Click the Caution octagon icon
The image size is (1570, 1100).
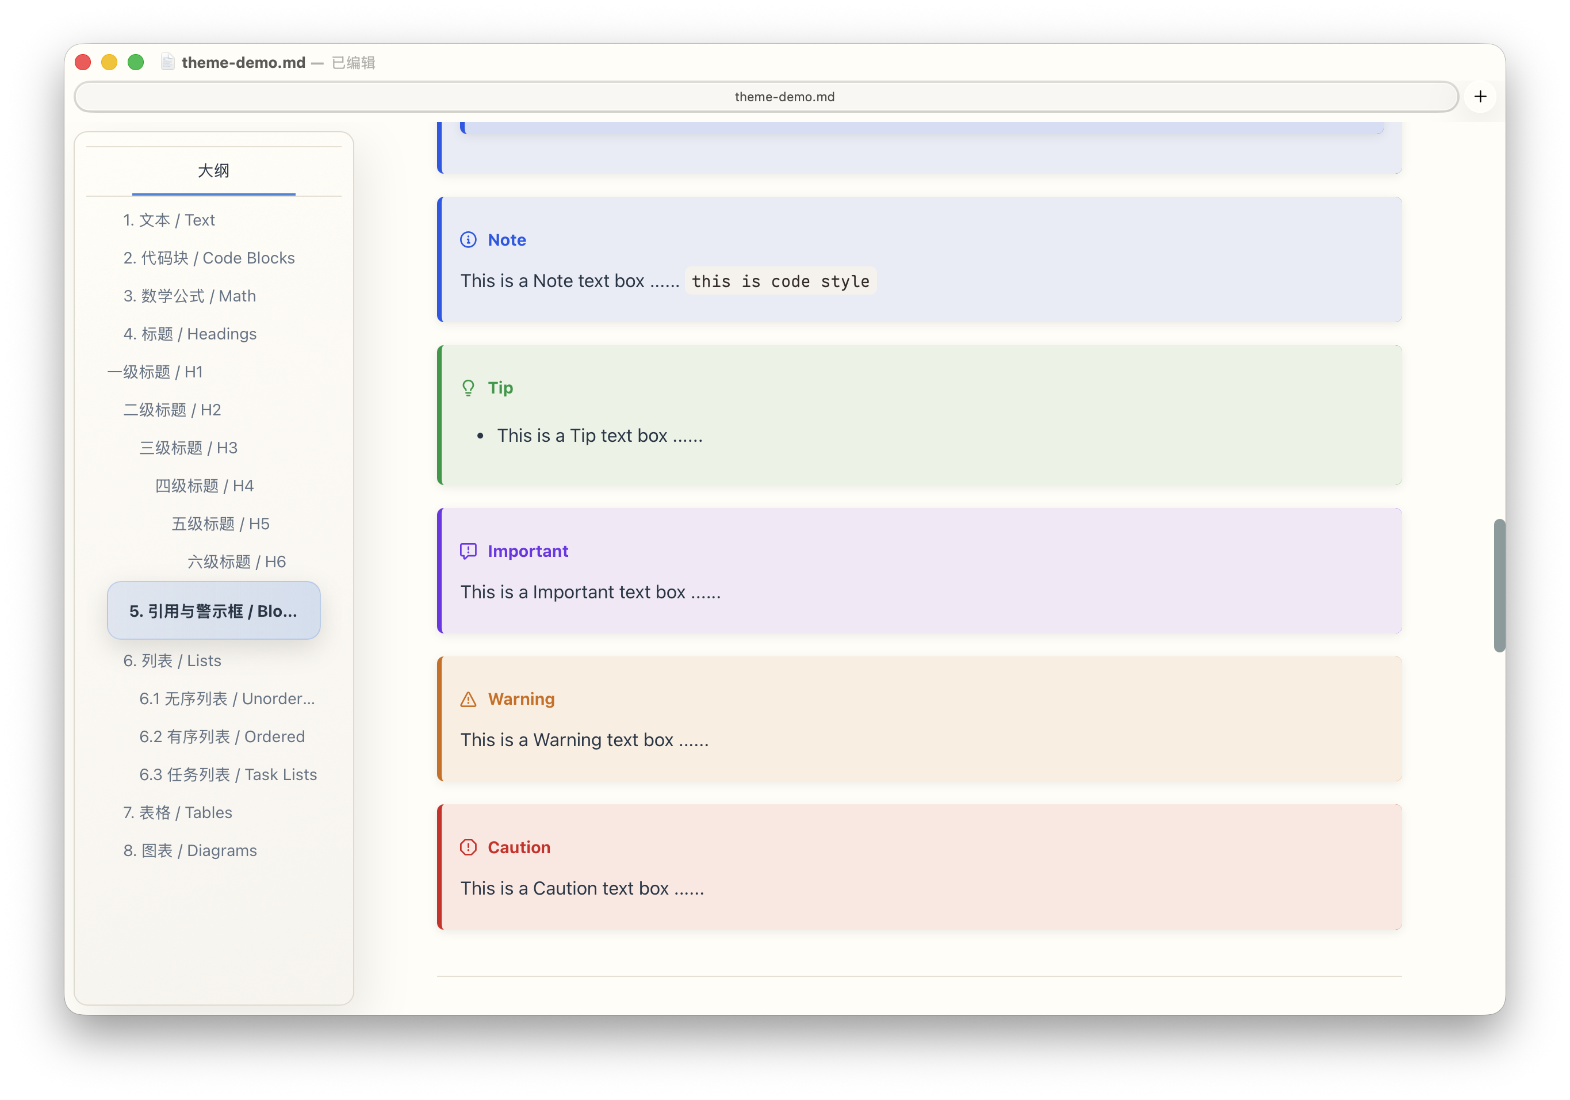pyautogui.click(x=468, y=847)
